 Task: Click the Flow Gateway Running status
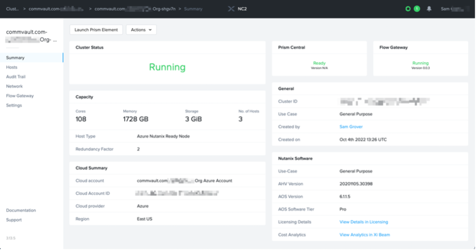point(421,63)
